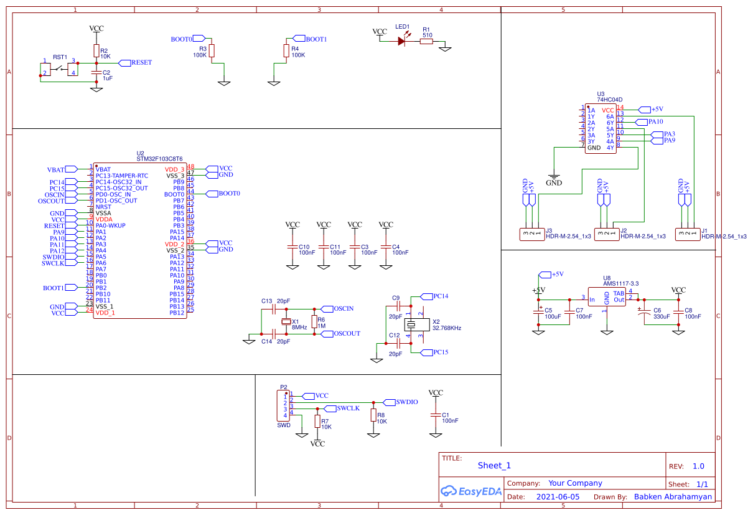Select capacitor C2 1uF symbol
The height and width of the screenshot is (515, 753).
96,73
